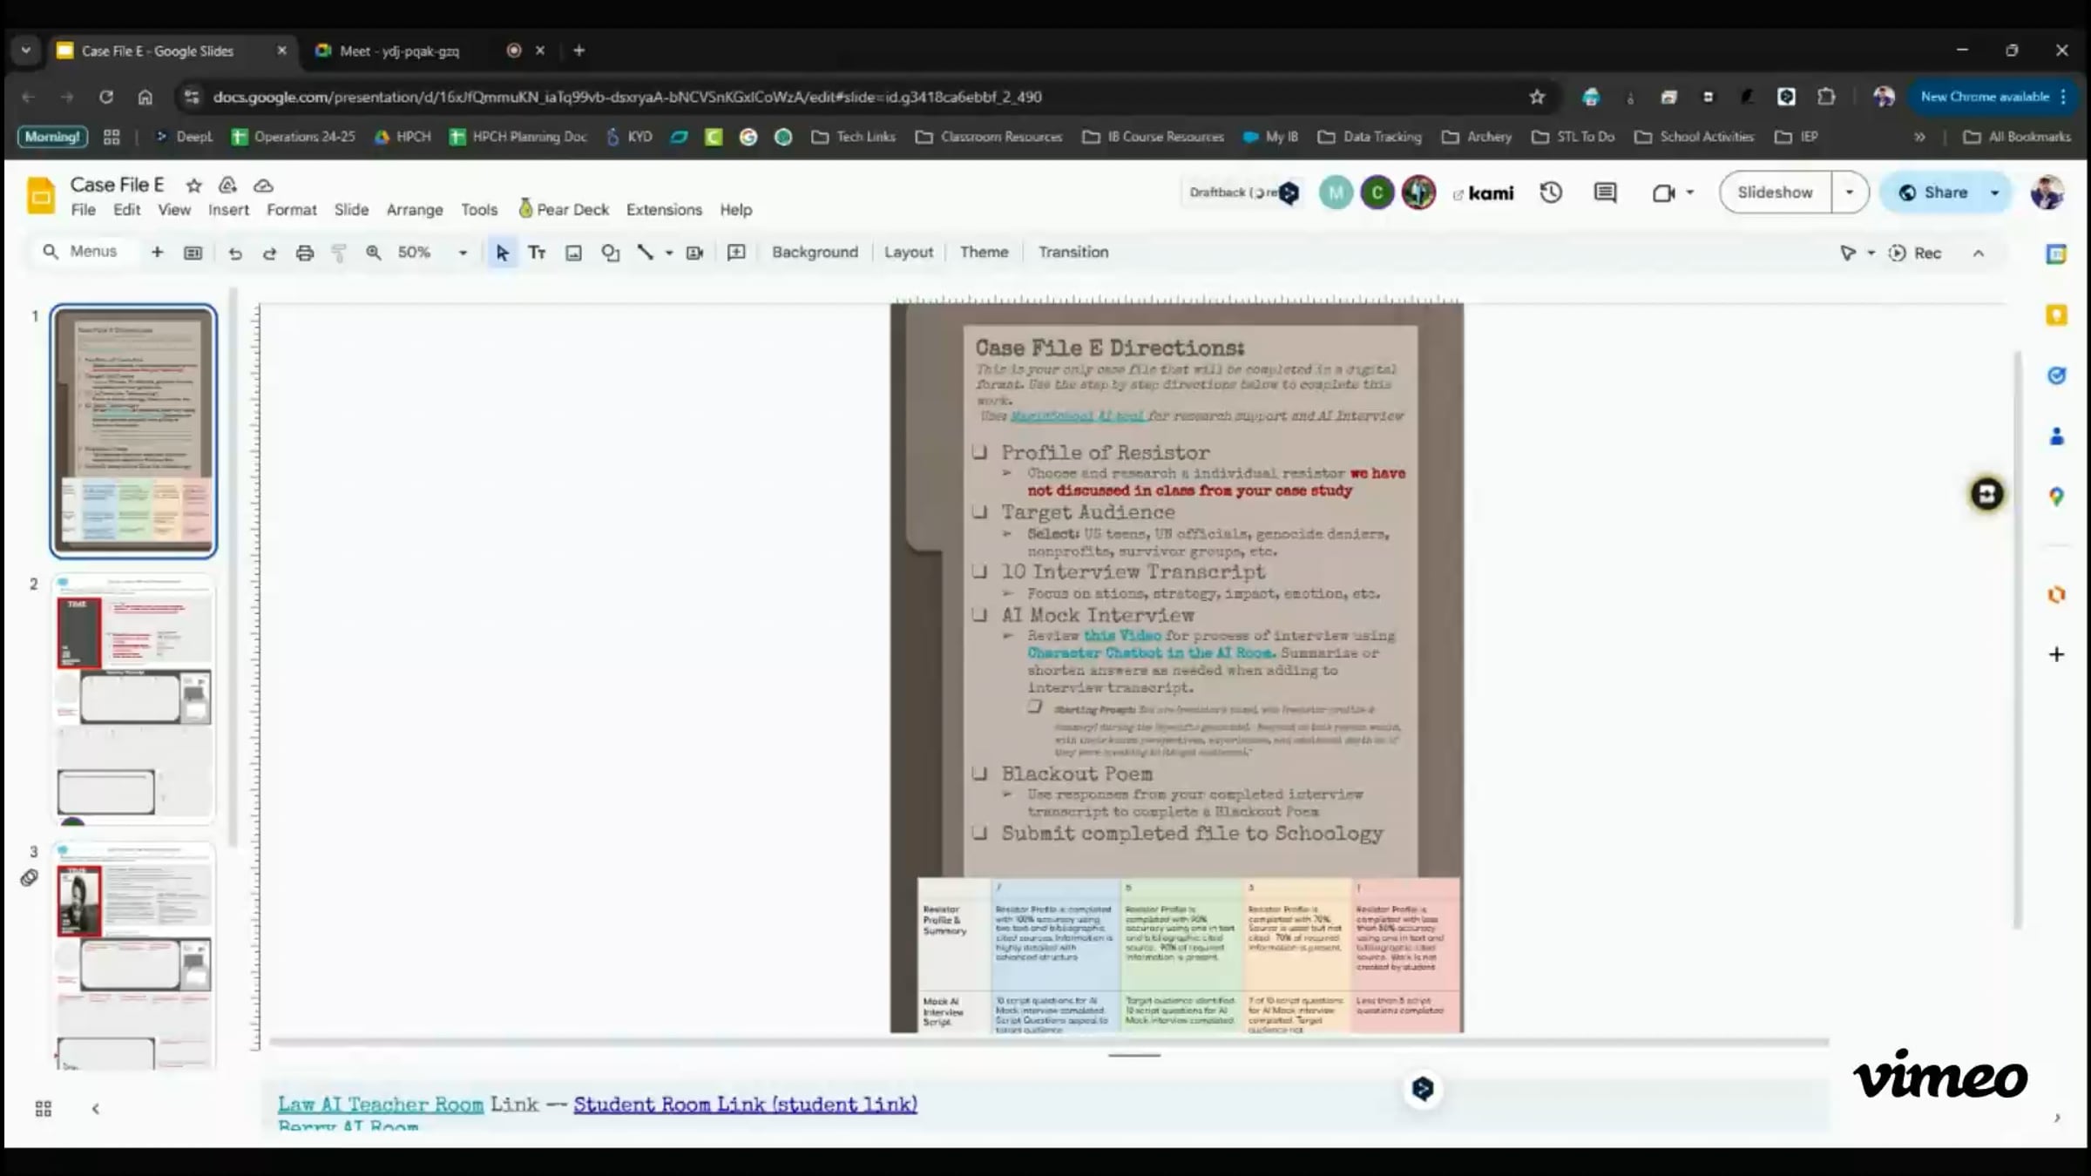Viewport: 2091px width, 1176px height.
Task: Check the AI Mock Interview checkbox
Action: pos(980,614)
